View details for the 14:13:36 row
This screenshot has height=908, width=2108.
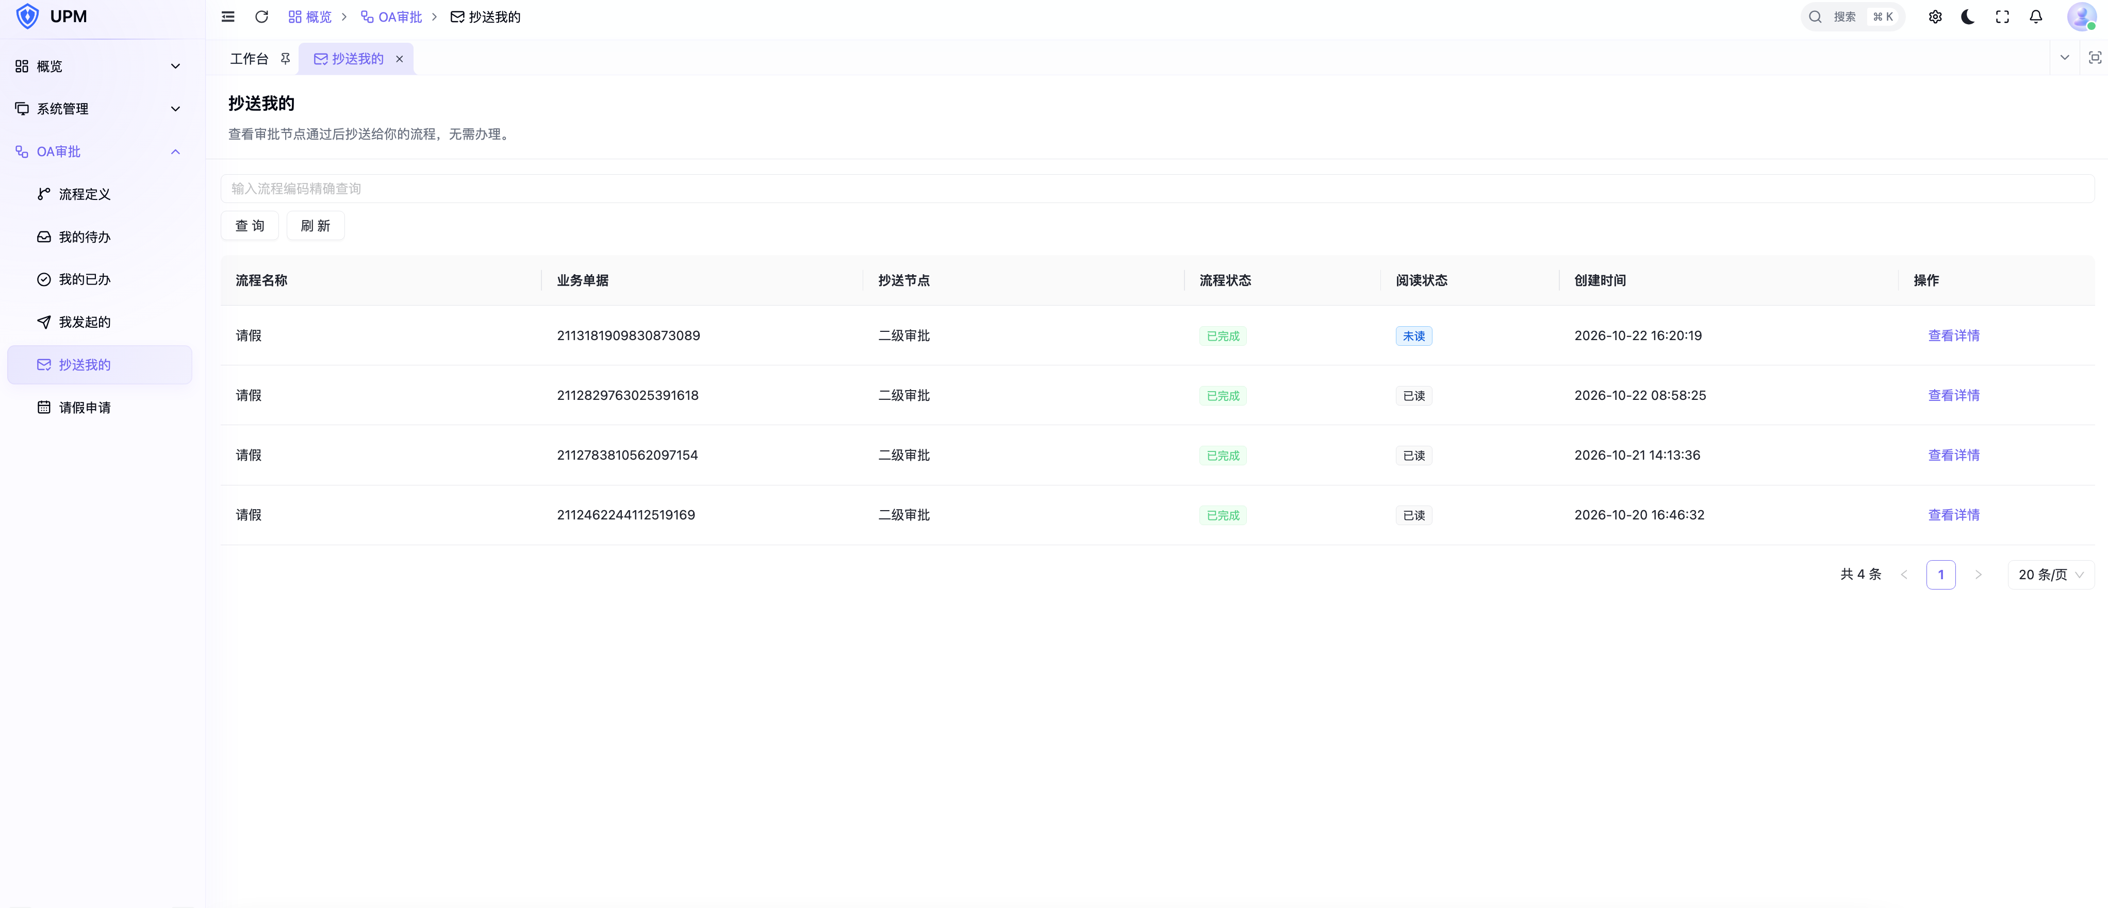[x=1953, y=455]
